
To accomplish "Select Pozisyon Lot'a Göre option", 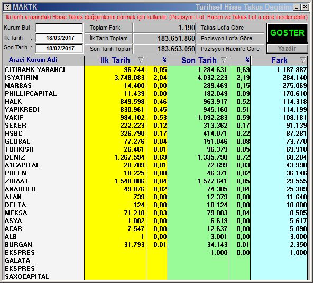I will [x=231, y=38].
